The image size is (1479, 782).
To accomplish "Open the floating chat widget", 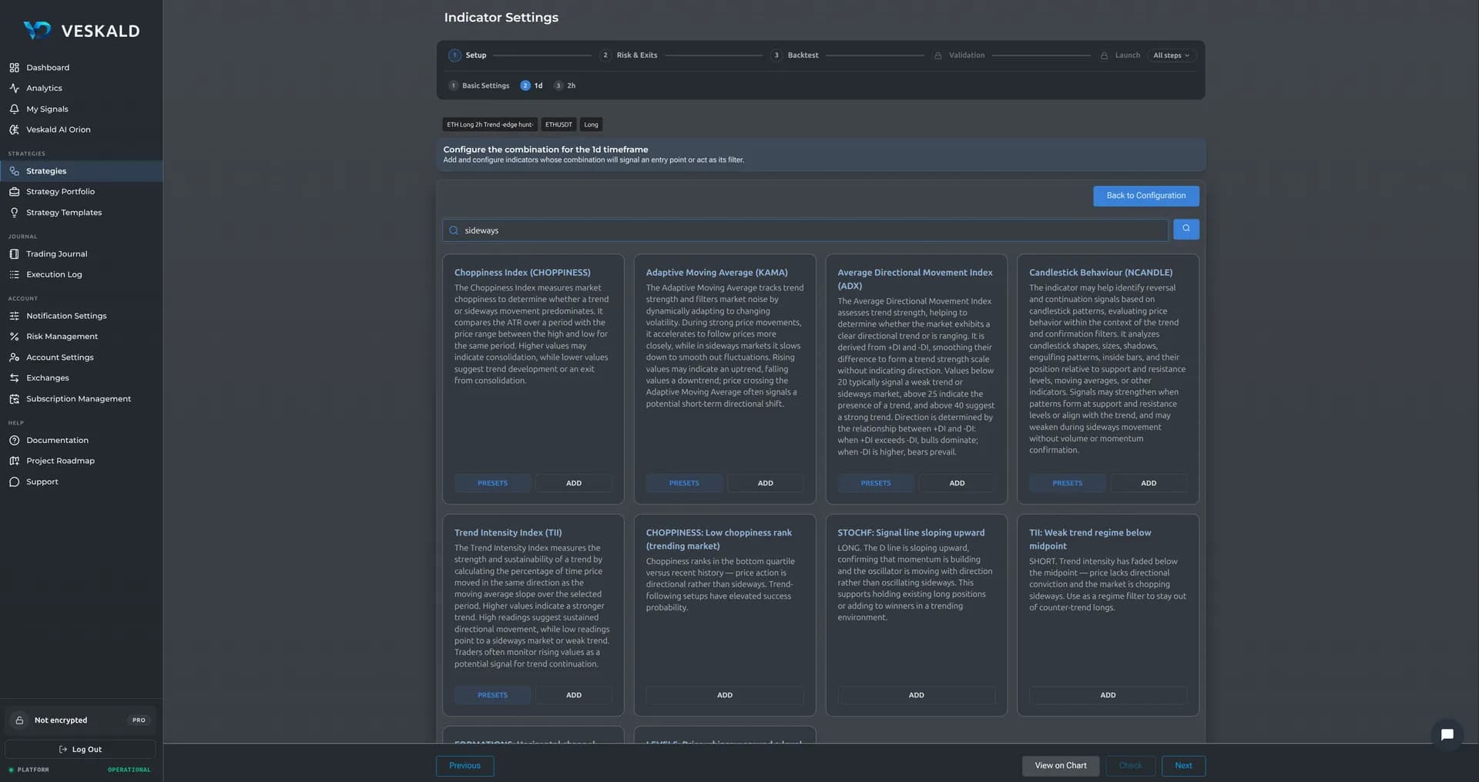I will pos(1447,734).
